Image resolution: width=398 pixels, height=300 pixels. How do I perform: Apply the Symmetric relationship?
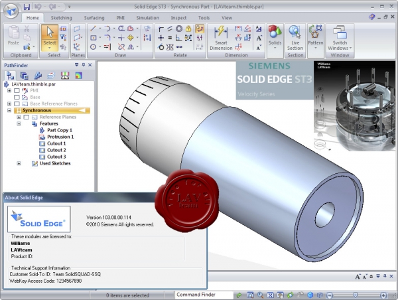(170, 47)
